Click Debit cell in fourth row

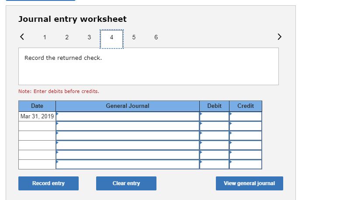214,145
